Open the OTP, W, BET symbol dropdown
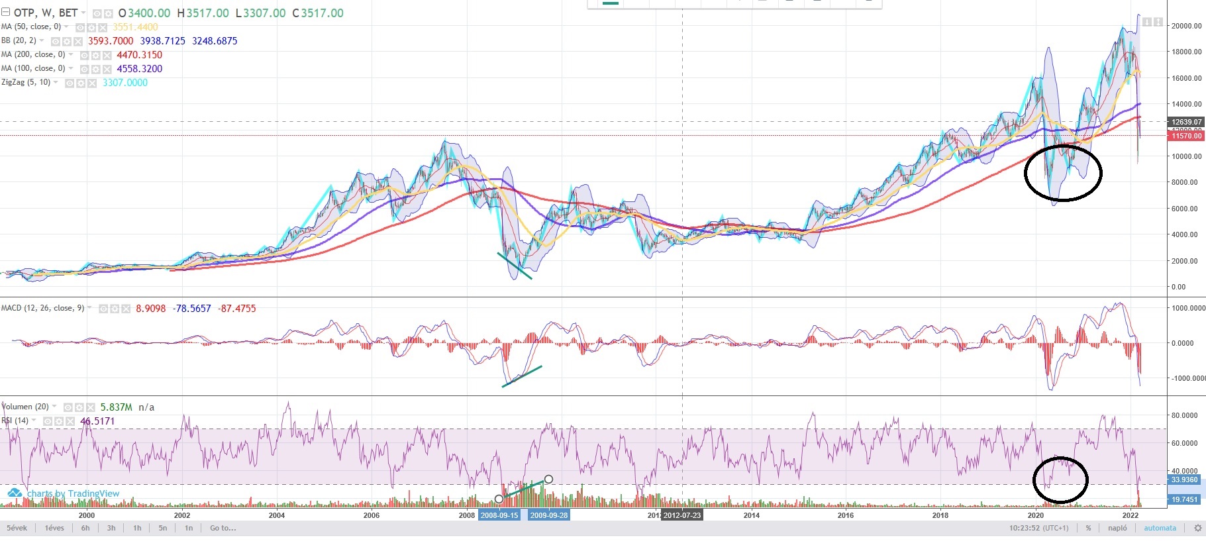 point(83,13)
